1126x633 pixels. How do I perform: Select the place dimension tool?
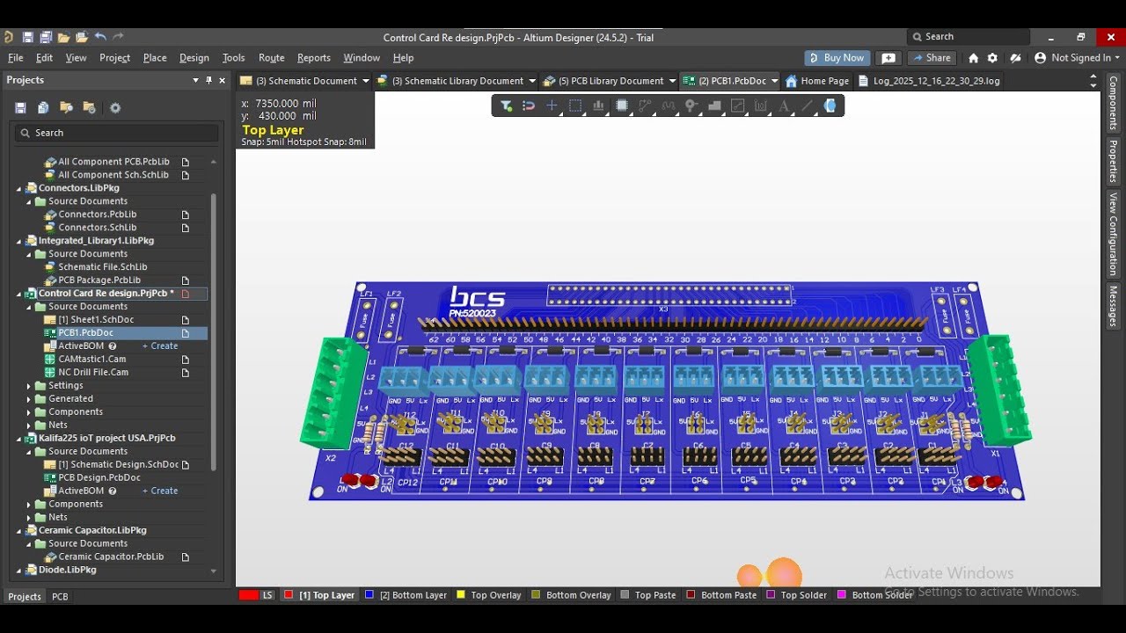[761, 105]
